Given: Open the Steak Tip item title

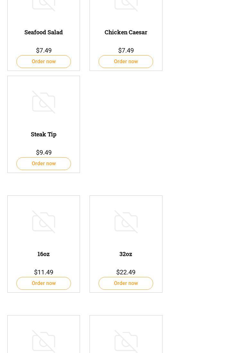Looking at the screenshot, I should point(44,134).
